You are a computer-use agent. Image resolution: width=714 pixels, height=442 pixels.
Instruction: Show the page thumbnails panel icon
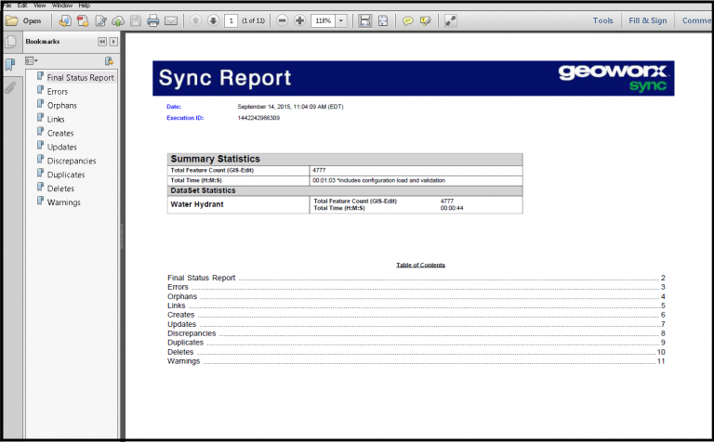10,43
